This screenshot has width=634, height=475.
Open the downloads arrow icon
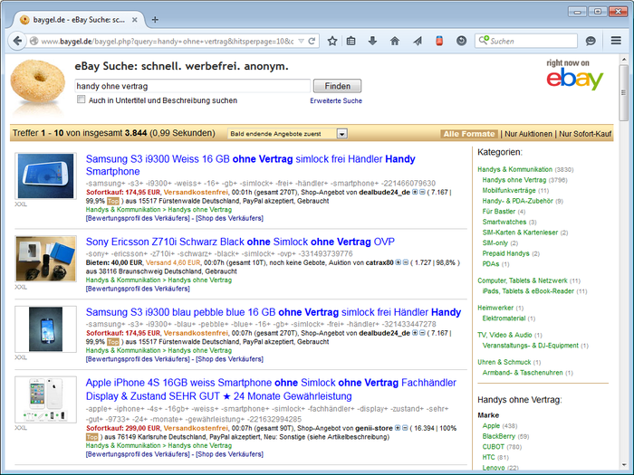tap(372, 41)
